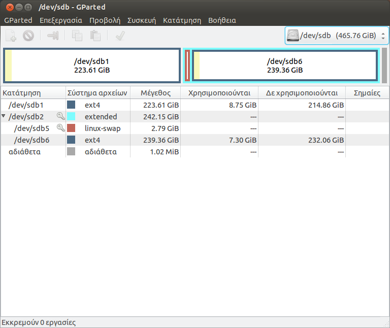Screen dimensions: 390x328
Task: Close the GParted window
Action: [x=10, y=7]
